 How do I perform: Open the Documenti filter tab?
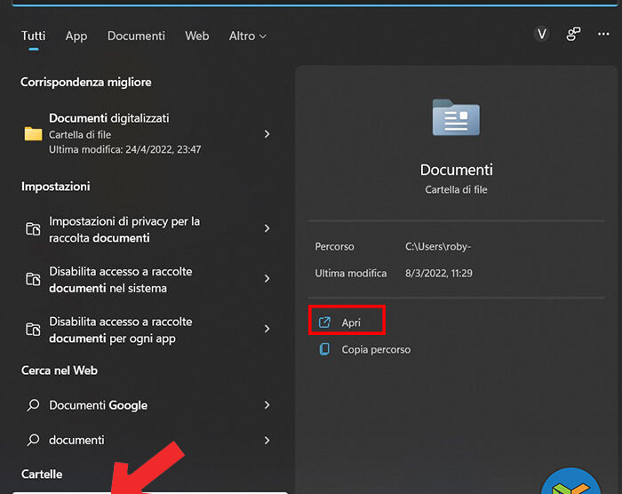point(136,36)
